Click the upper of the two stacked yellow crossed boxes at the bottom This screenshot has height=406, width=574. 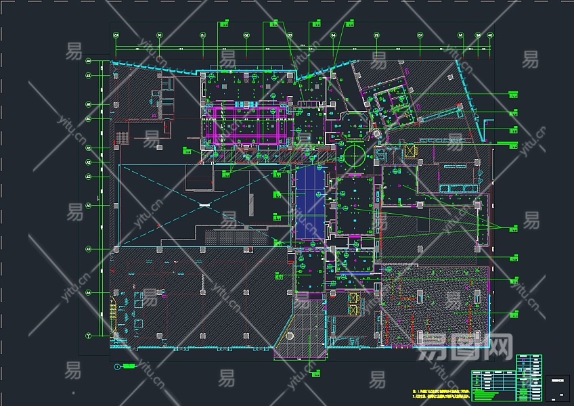353,298
